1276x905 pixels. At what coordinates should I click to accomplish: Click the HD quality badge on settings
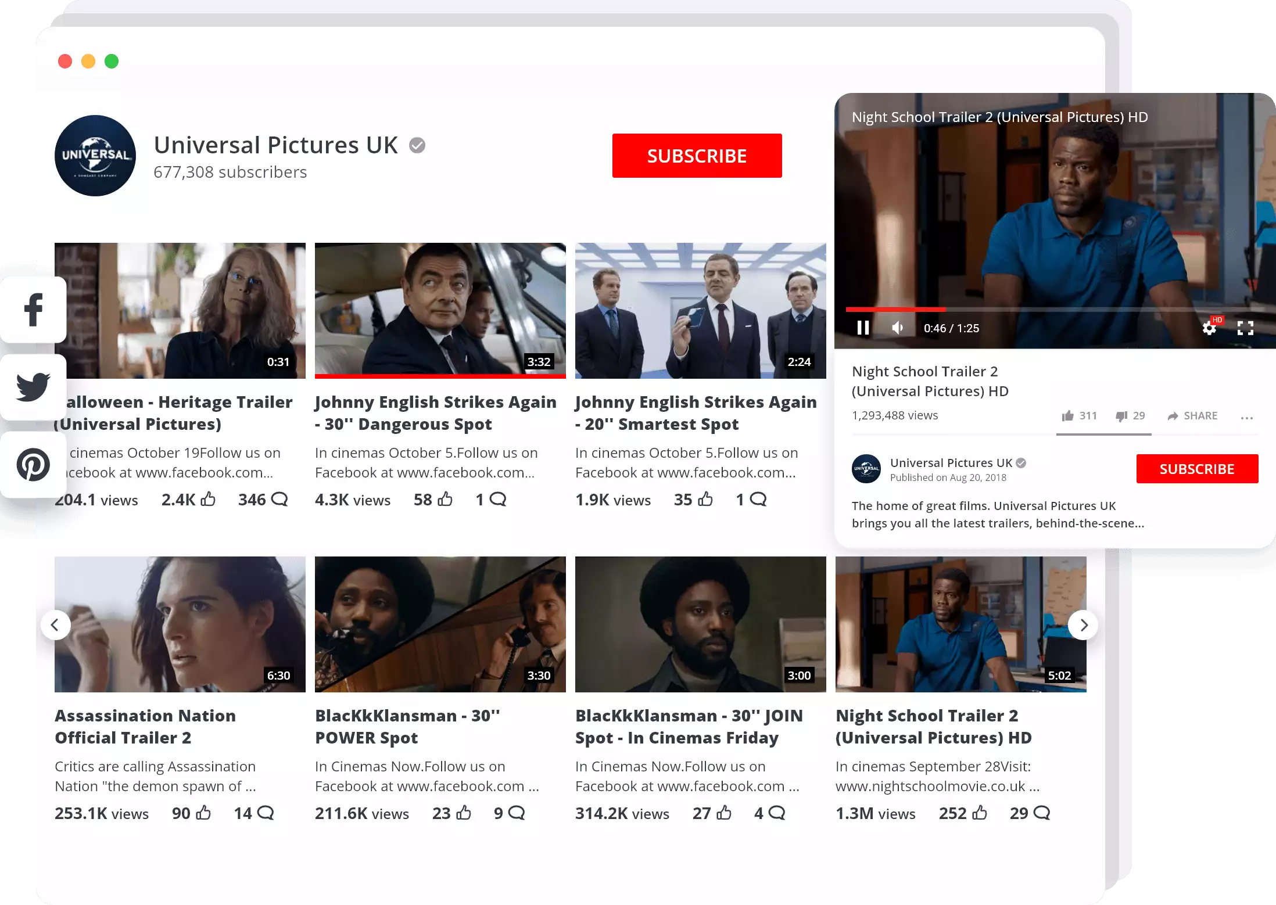click(1217, 320)
